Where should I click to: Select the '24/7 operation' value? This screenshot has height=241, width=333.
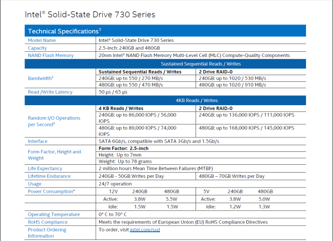click(115, 183)
